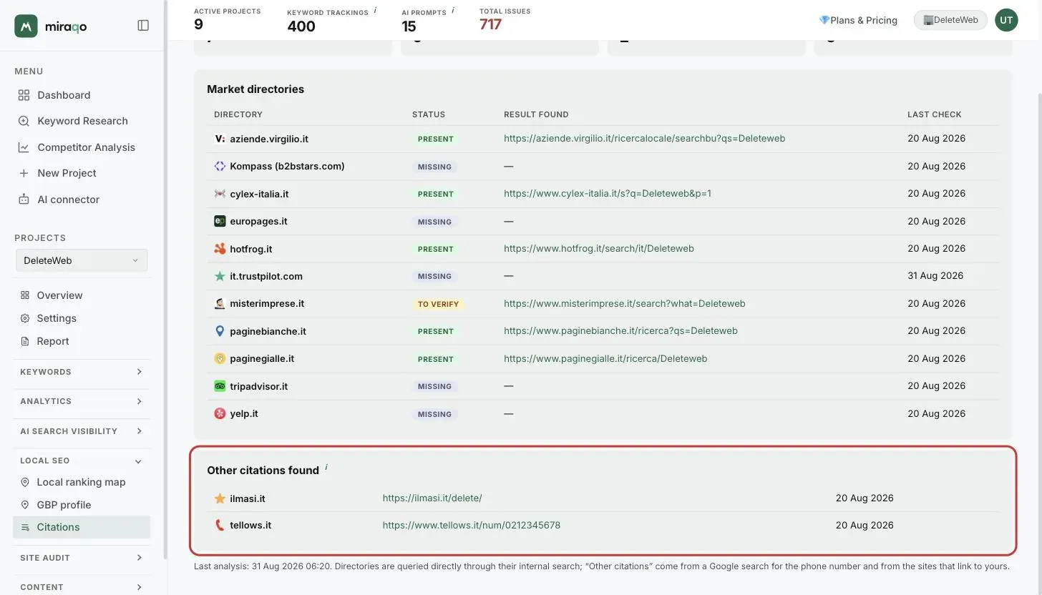This screenshot has height=595, width=1042.
Task: Click the tripadvisor.it owl favicon
Action: [x=220, y=386]
